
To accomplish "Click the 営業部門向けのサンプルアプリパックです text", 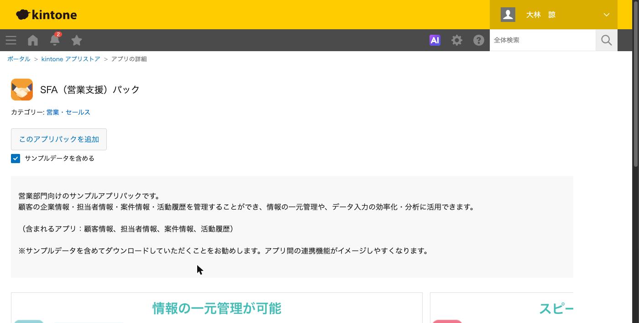I will point(89,196).
